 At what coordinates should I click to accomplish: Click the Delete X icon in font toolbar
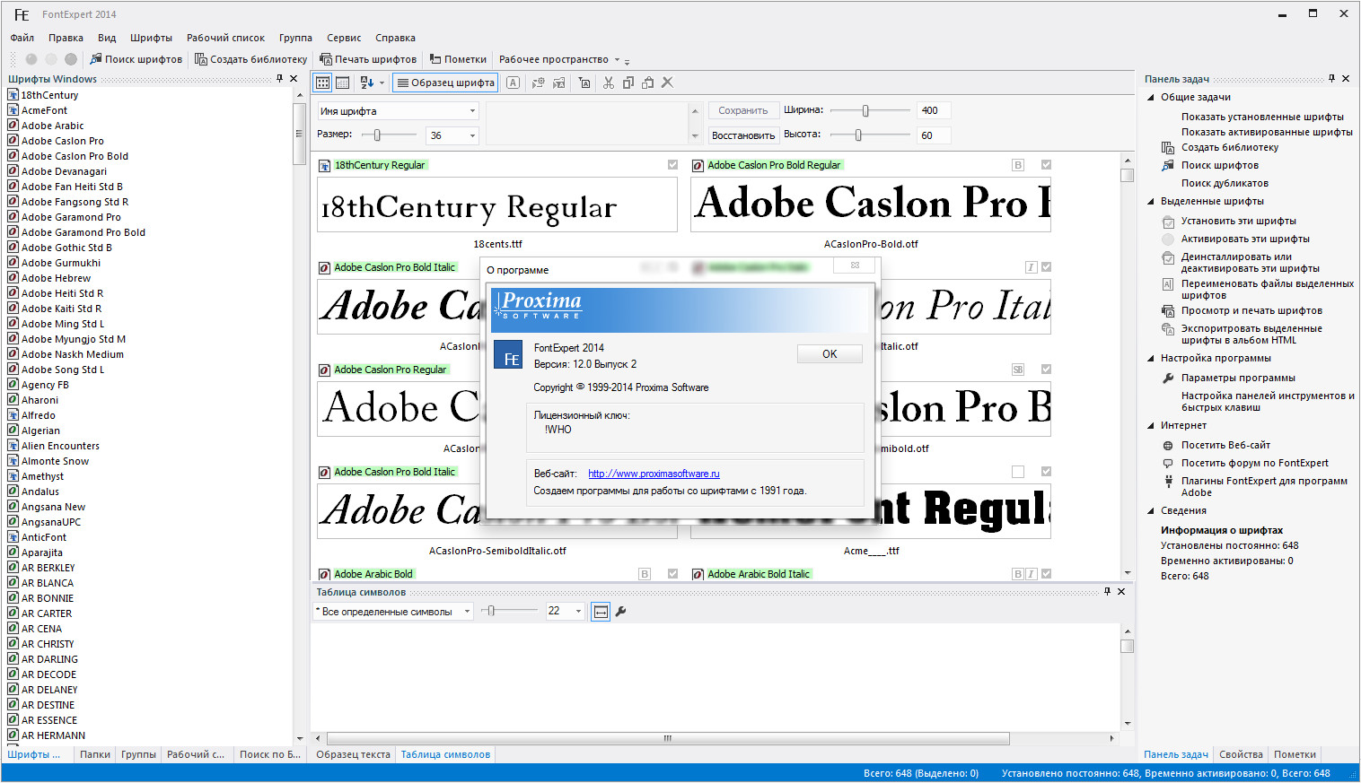coord(667,83)
